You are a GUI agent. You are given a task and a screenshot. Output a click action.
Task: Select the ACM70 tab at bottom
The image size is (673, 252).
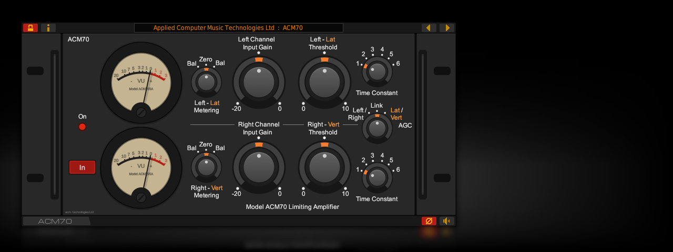pos(56,221)
